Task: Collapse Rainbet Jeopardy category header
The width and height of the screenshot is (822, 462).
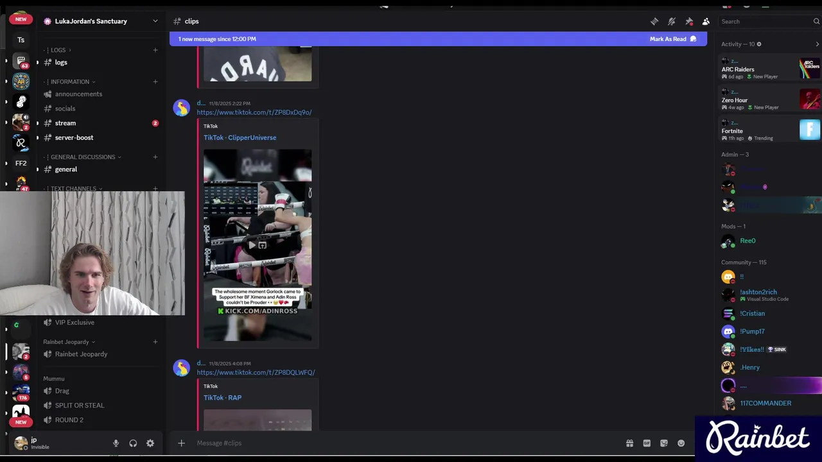Action: pos(69,342)
